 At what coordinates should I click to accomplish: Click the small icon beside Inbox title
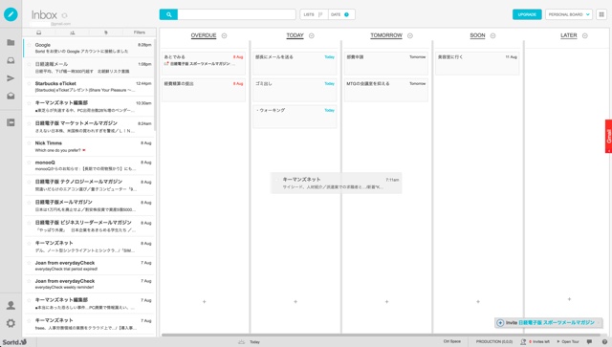tap(64, 15)
